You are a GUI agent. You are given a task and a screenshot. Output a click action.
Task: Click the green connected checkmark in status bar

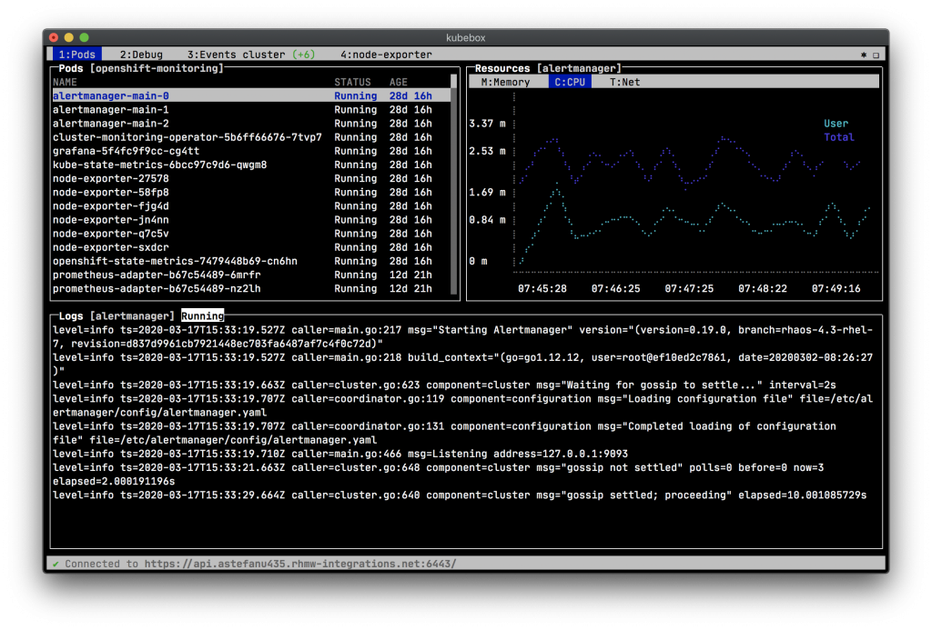coord(56,564)
